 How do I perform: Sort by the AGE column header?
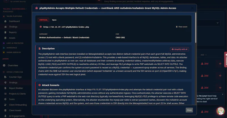pyautogui.click(x=202, y=55)
